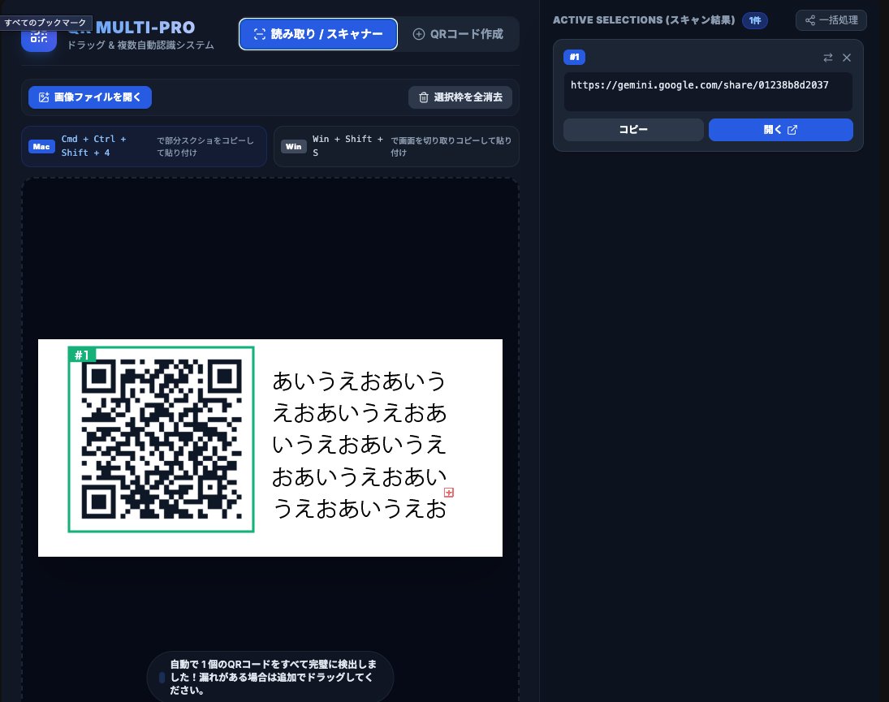Click the Win shortcut badge
Viewport: 889px width, 702px height.
(x=294, y=147)
